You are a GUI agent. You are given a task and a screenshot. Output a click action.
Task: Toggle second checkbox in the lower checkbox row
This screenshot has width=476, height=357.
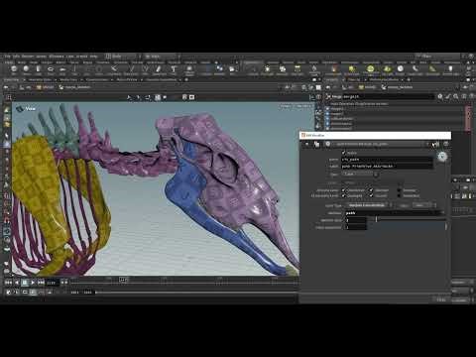click(371, 195)
